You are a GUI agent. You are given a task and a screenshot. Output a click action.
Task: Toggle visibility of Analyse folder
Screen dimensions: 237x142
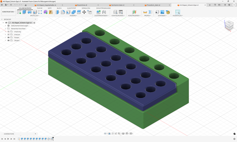tap(9, 34)
